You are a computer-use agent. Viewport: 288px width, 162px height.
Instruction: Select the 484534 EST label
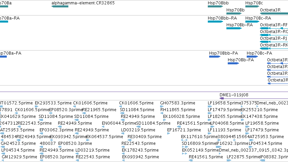click(8, 137)
